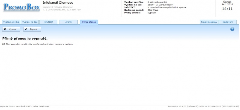This screenshot has height=110, width=240.
Task: Click the Vypnout button
Action: pyautogui.click(x=11, y=29)
